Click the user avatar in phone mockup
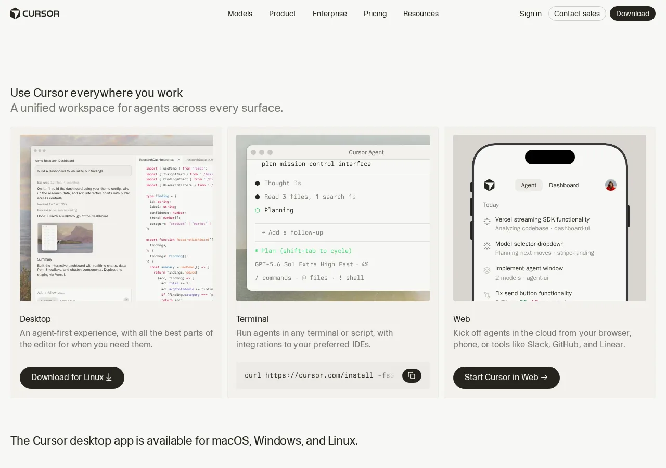The image size is (666, 468). pos(611,185)
